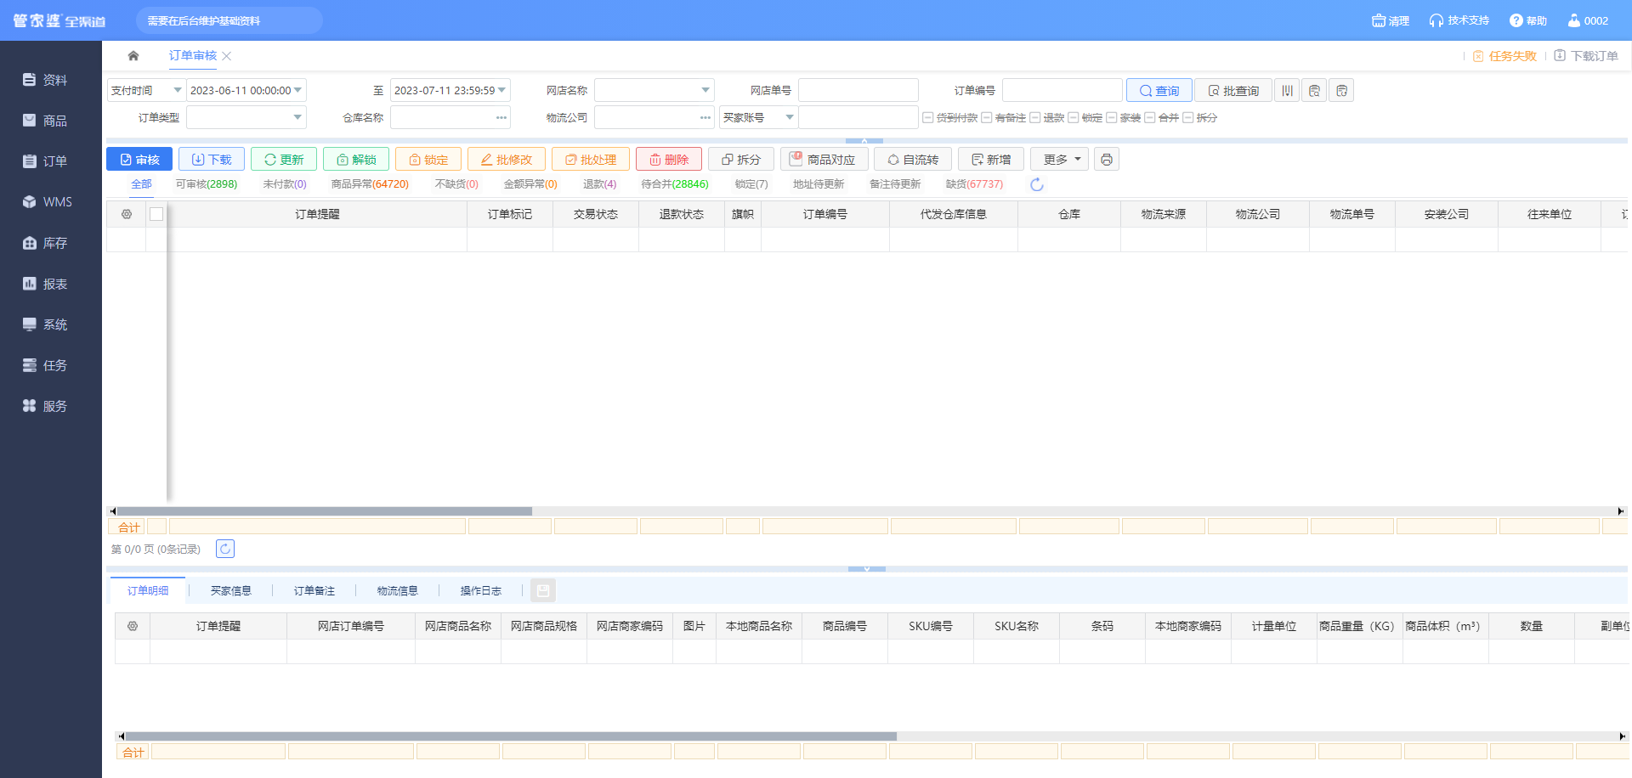Click the print icon after 更多

tap(1106, 160)
